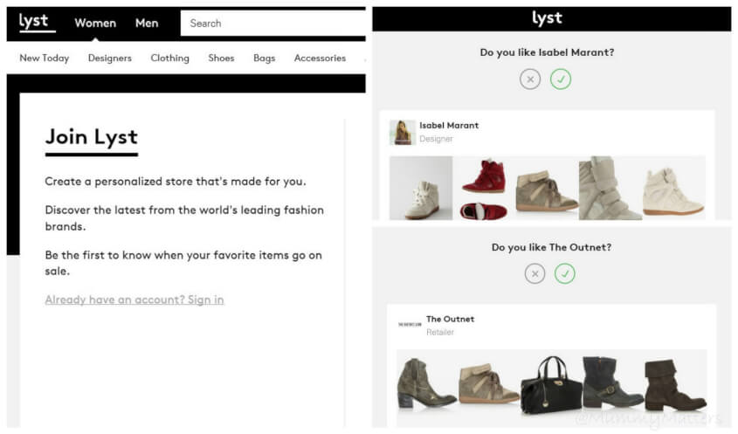Click the Isabel Marant designer name

449,125
